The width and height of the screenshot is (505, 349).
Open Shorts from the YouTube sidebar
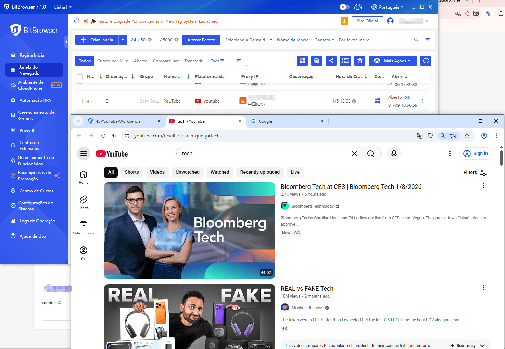click(83, 202)
